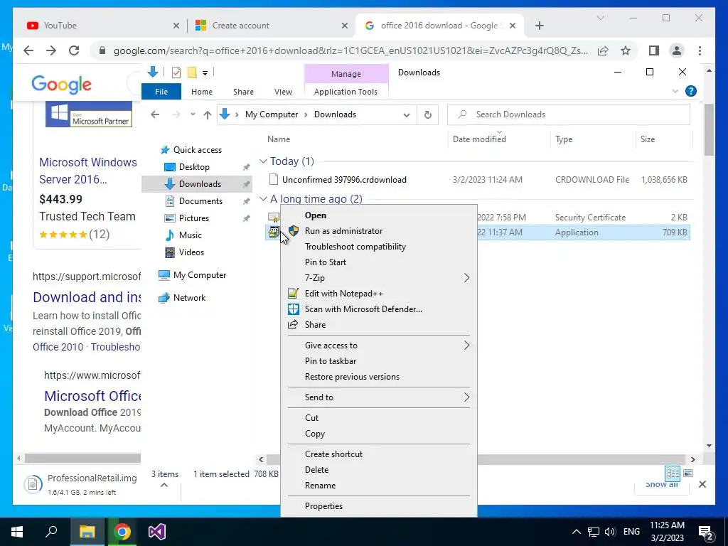Select Troubleshoot compatibility
Image resolution: width=728 pixels, height=546 pixels.
(x=355, y=247)
